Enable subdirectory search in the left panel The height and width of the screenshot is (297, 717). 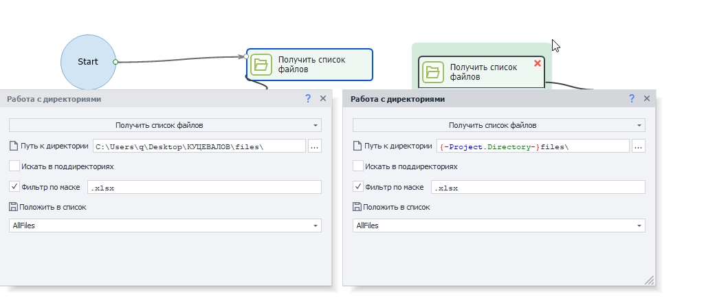click(x=14, y=166)
